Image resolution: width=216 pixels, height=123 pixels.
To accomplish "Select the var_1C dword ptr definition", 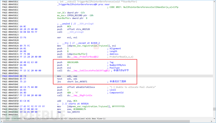I will (71, 12).
